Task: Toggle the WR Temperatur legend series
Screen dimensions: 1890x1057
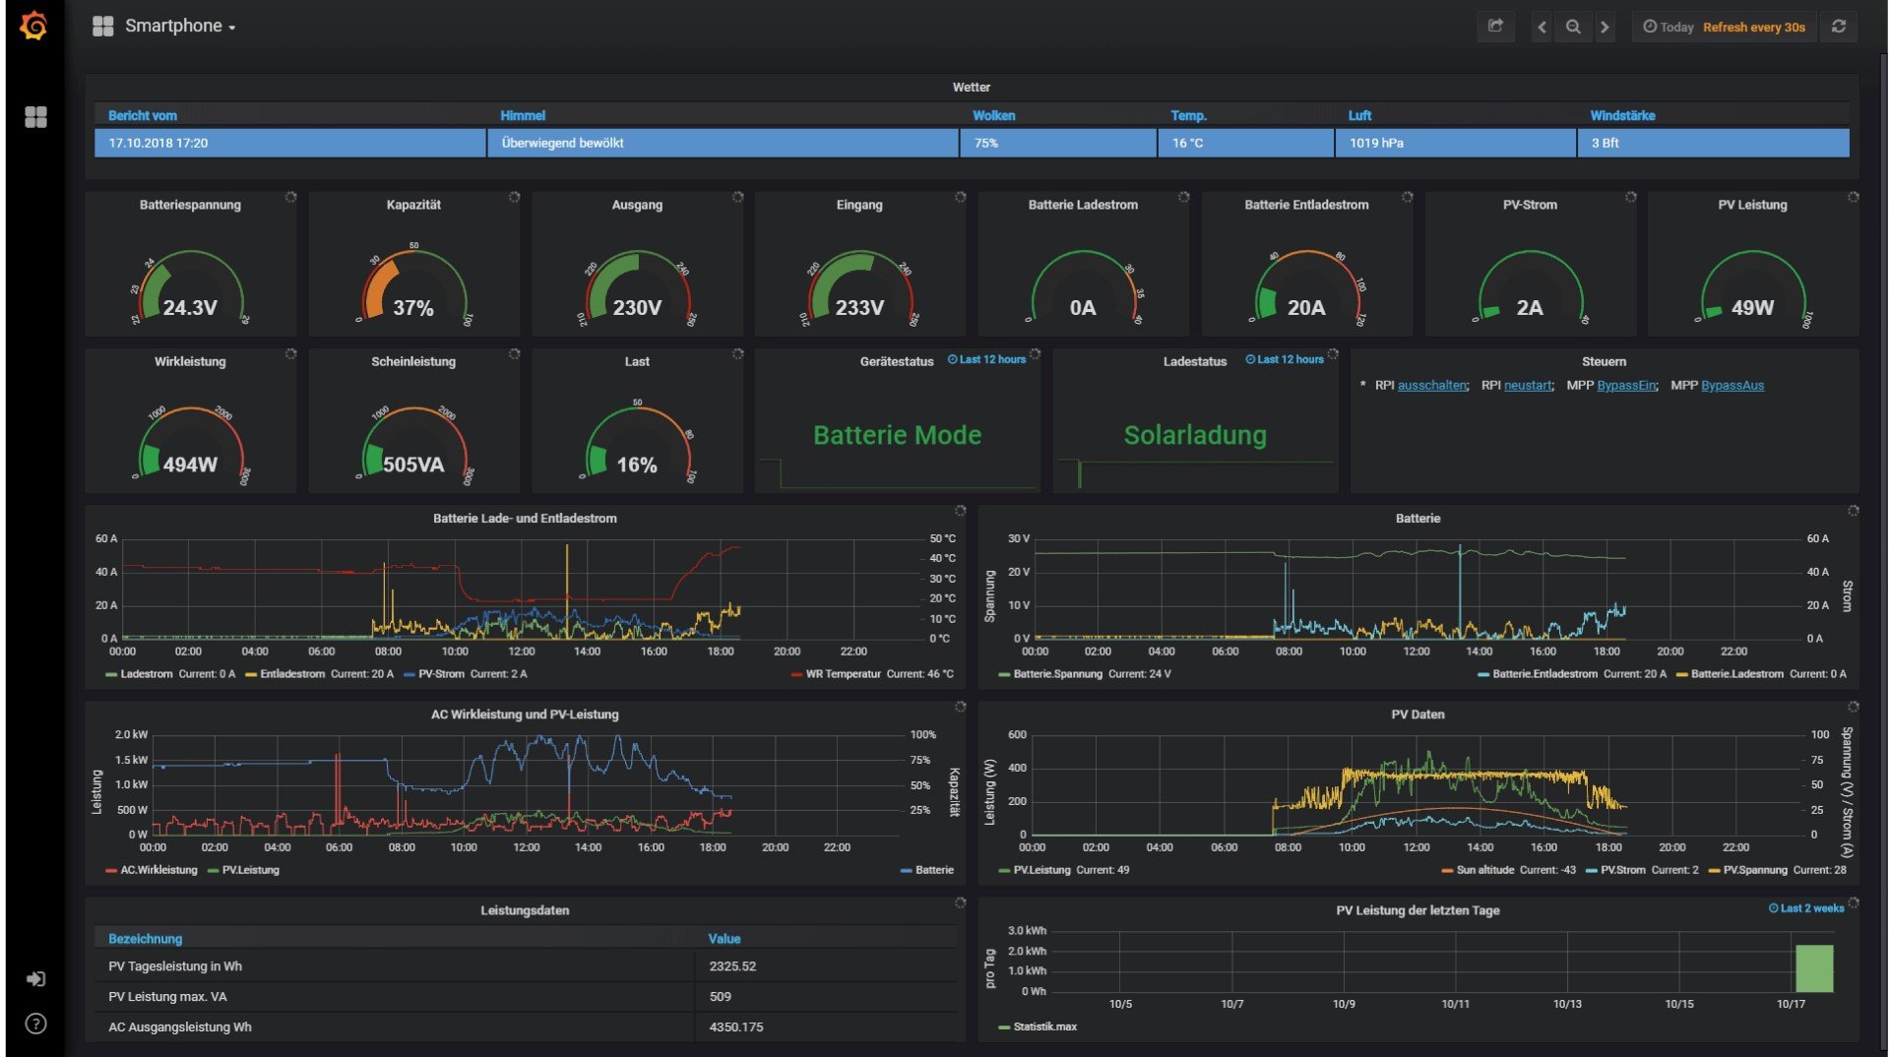Action: click(x=842, y=674)
